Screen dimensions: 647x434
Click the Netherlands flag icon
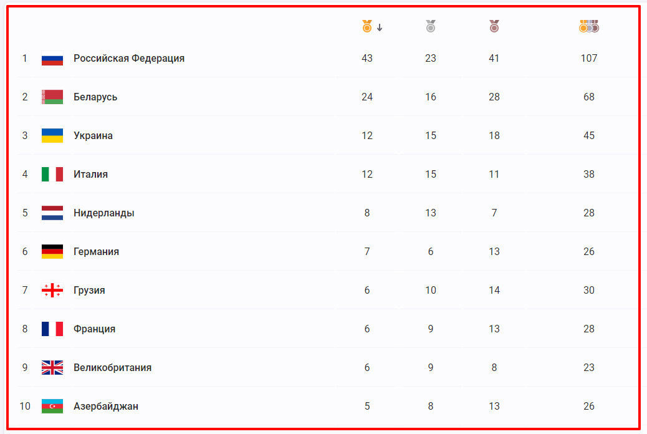[x=52, y=213]
